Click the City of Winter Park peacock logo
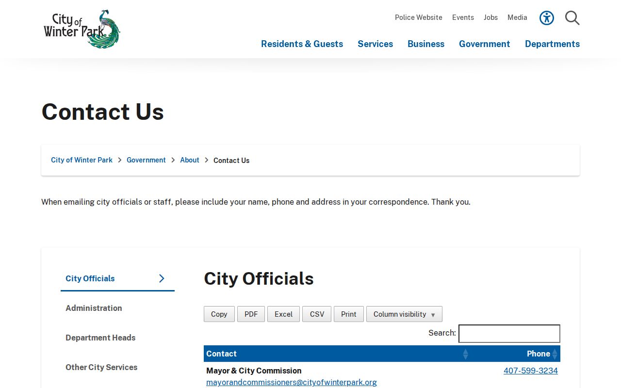The image size is (621, 388). [x=82, y=29]
